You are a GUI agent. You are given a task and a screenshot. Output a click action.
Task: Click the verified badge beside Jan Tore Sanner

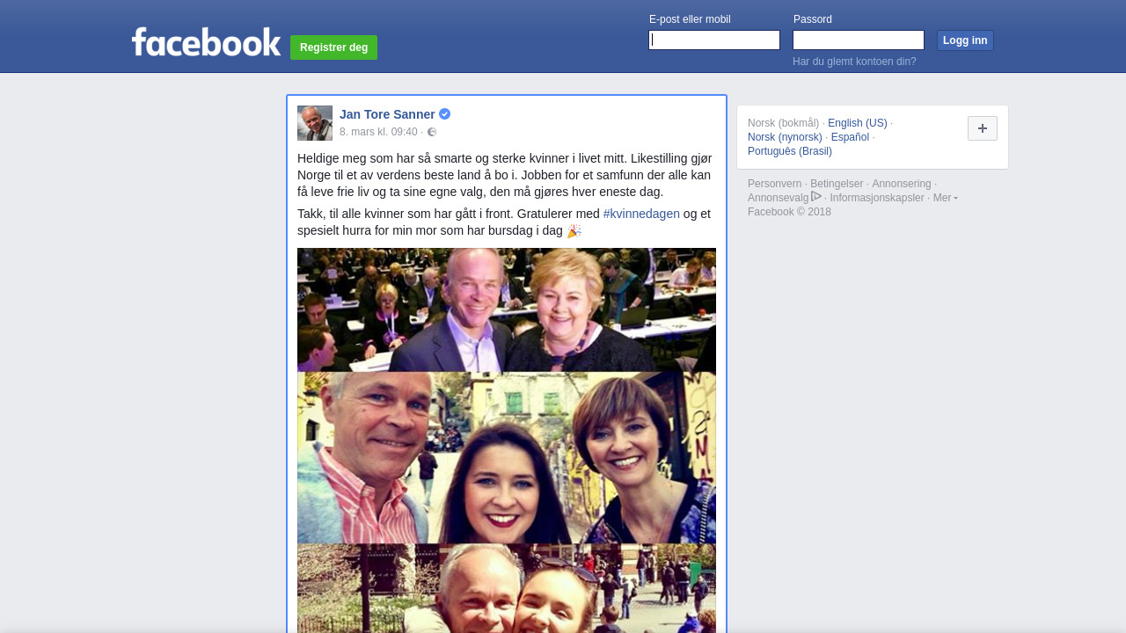(444, 114)
